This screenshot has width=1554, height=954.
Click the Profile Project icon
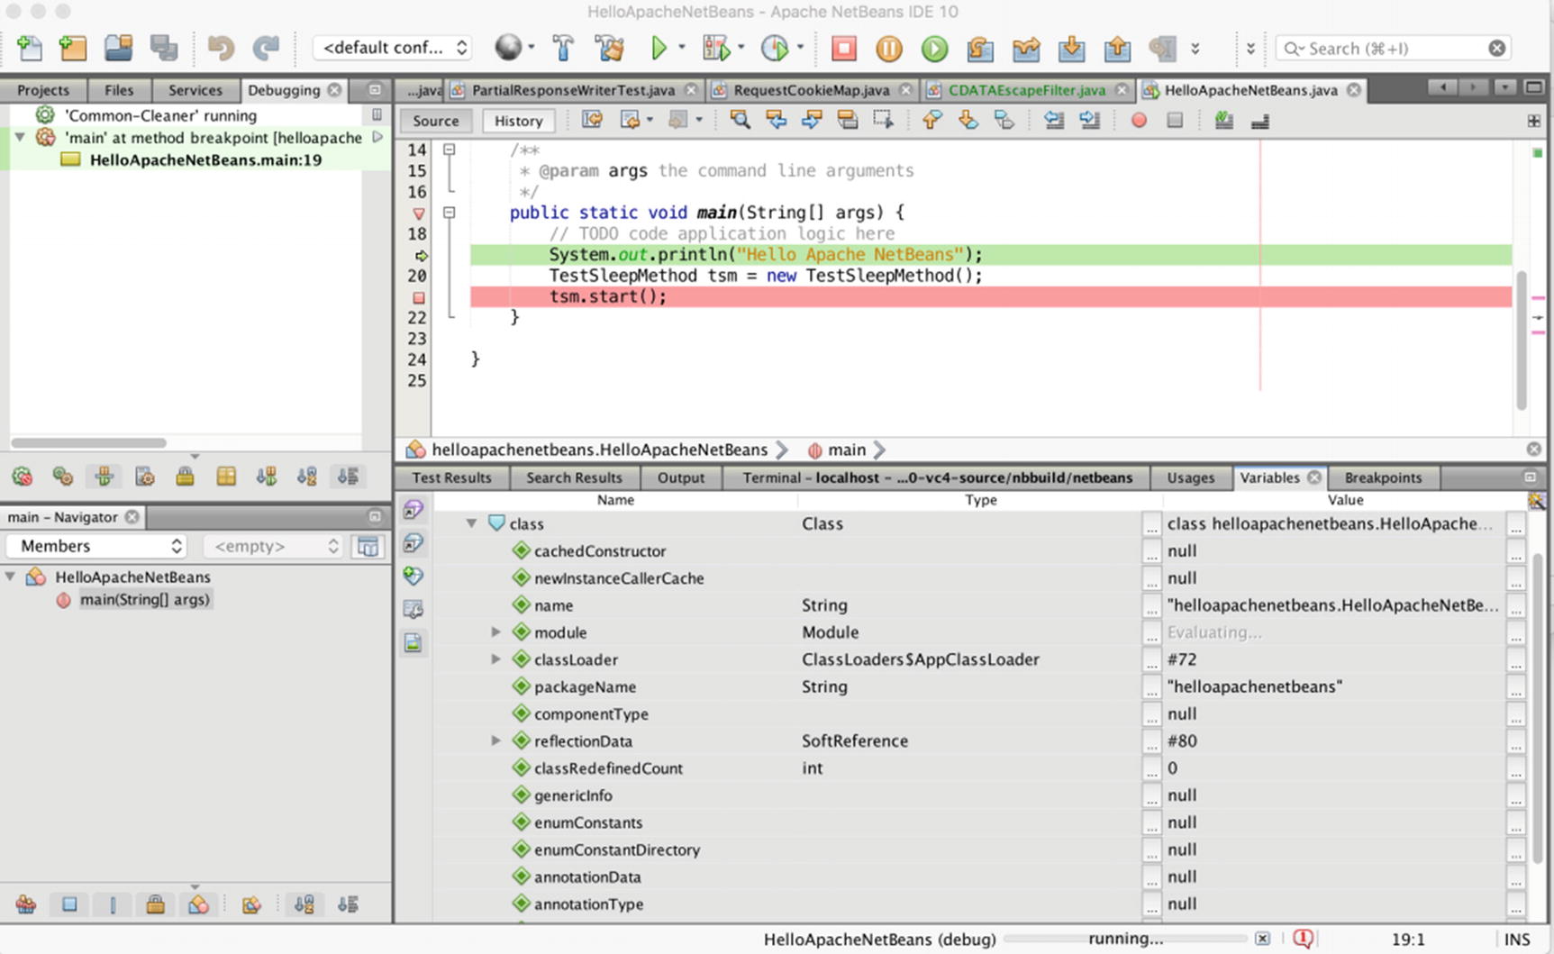point(774,48)
